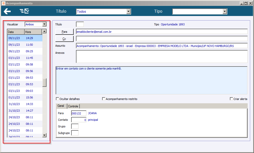Select the entry 31/10/23 14:27
254x153 pixels.
pos(25,111)
